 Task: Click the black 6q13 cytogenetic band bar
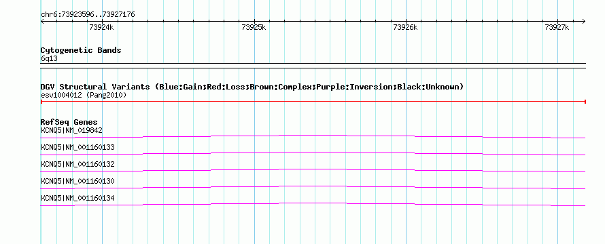tap(313, 66)
